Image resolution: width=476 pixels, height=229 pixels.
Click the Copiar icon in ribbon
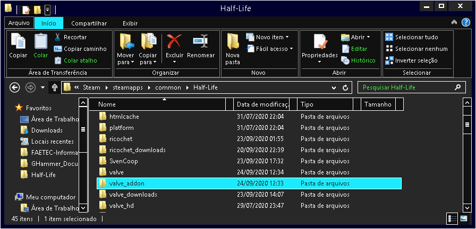18,41
